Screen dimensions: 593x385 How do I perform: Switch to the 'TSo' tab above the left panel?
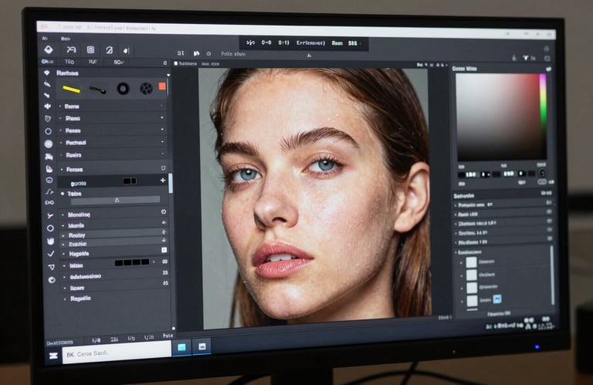[x=69, y=62]
